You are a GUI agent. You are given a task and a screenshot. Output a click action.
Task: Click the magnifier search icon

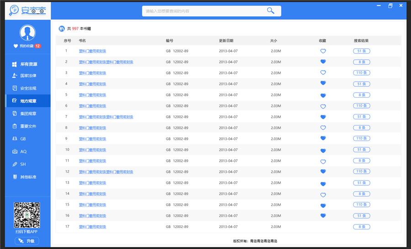coord(271,11)
